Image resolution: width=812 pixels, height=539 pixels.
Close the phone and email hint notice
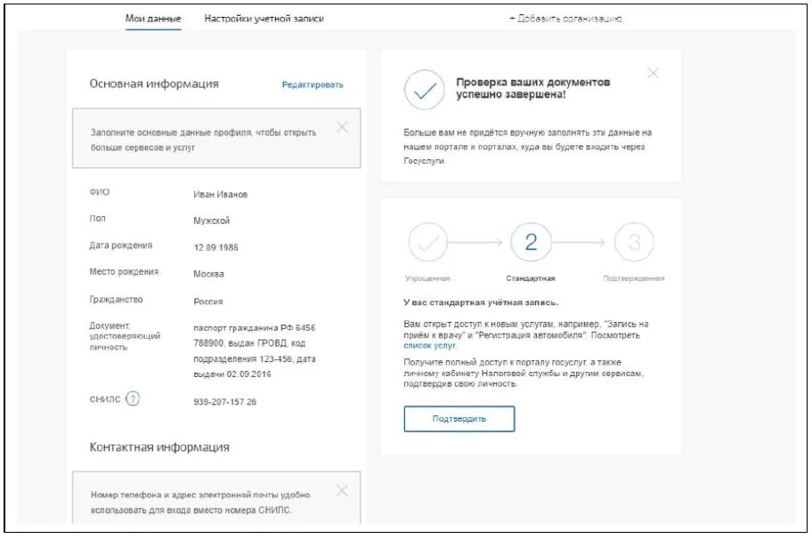(342, 490)
